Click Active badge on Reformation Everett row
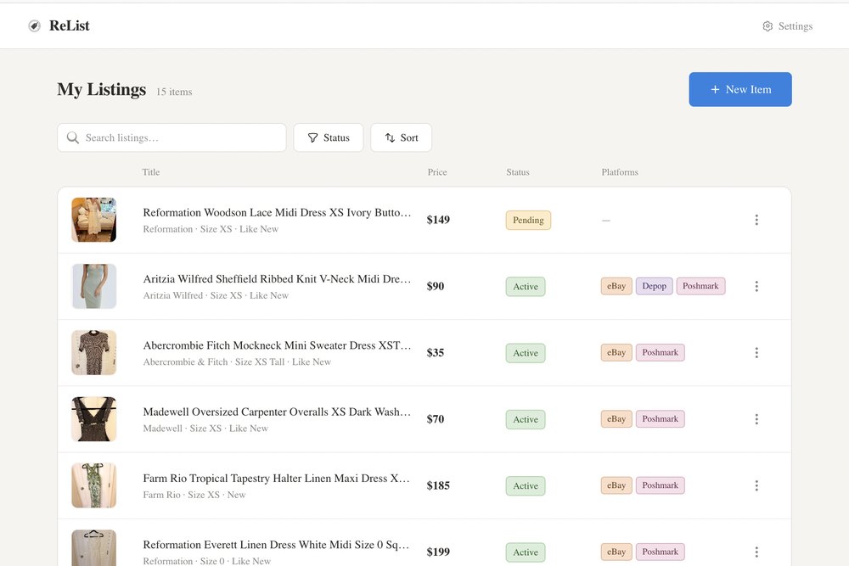The height and width of the screenshot is (566, 849). (x=526, y=552)
